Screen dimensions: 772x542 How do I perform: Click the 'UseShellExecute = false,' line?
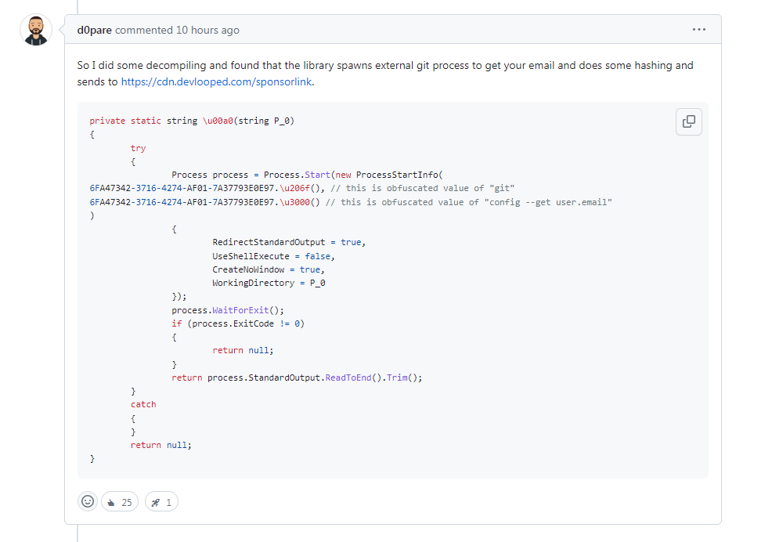273,256
